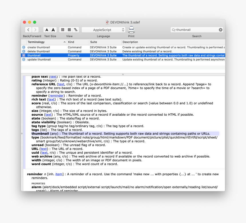This screenshot has height=223, width=246.
Task: Click the Suite column header
Action: coord(105,42)
